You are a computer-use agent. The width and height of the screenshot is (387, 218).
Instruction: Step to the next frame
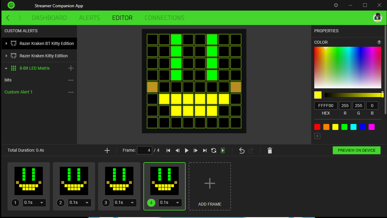pyautogui.click(x=196, y=150)
